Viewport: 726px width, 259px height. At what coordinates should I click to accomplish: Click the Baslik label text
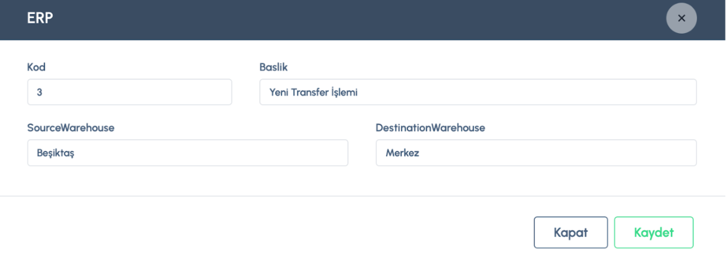(274, 67)
